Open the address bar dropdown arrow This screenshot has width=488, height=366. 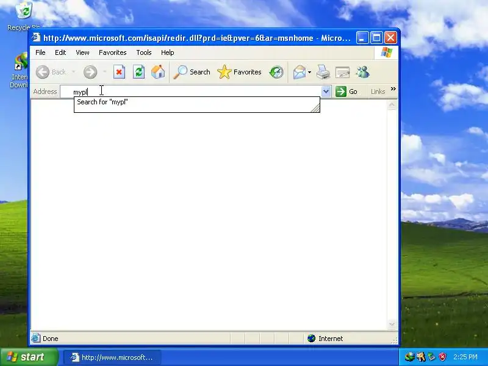pos(326,91)
